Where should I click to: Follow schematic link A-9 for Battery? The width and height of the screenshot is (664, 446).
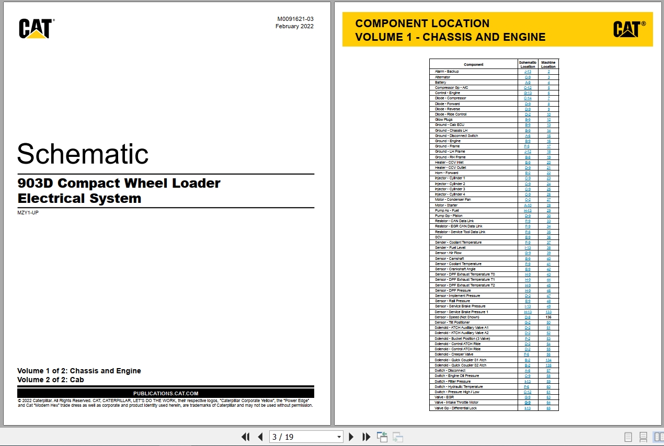528,82
